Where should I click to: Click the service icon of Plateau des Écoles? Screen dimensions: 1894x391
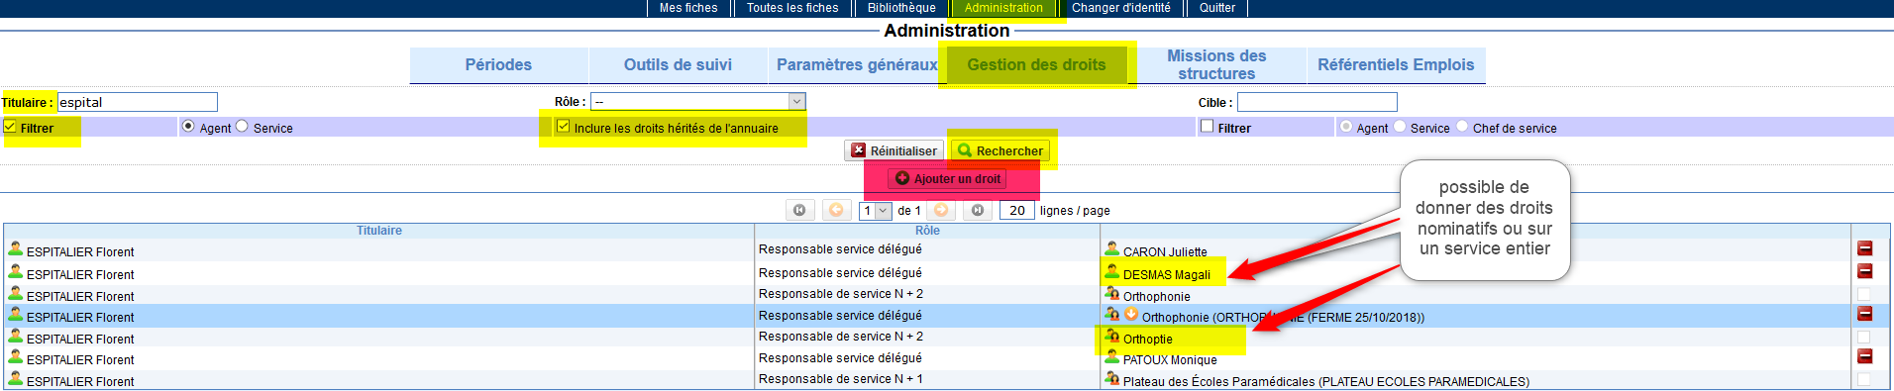[1111, 378]
